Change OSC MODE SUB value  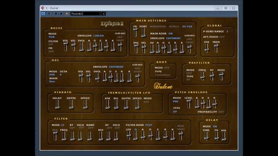pyautogui.click(x=52, y=75)
